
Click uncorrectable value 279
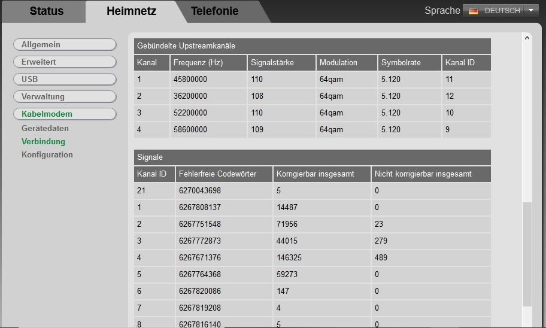381,241
